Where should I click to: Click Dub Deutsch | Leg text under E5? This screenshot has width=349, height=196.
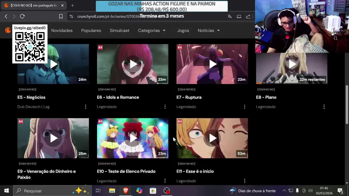[34, 107]
